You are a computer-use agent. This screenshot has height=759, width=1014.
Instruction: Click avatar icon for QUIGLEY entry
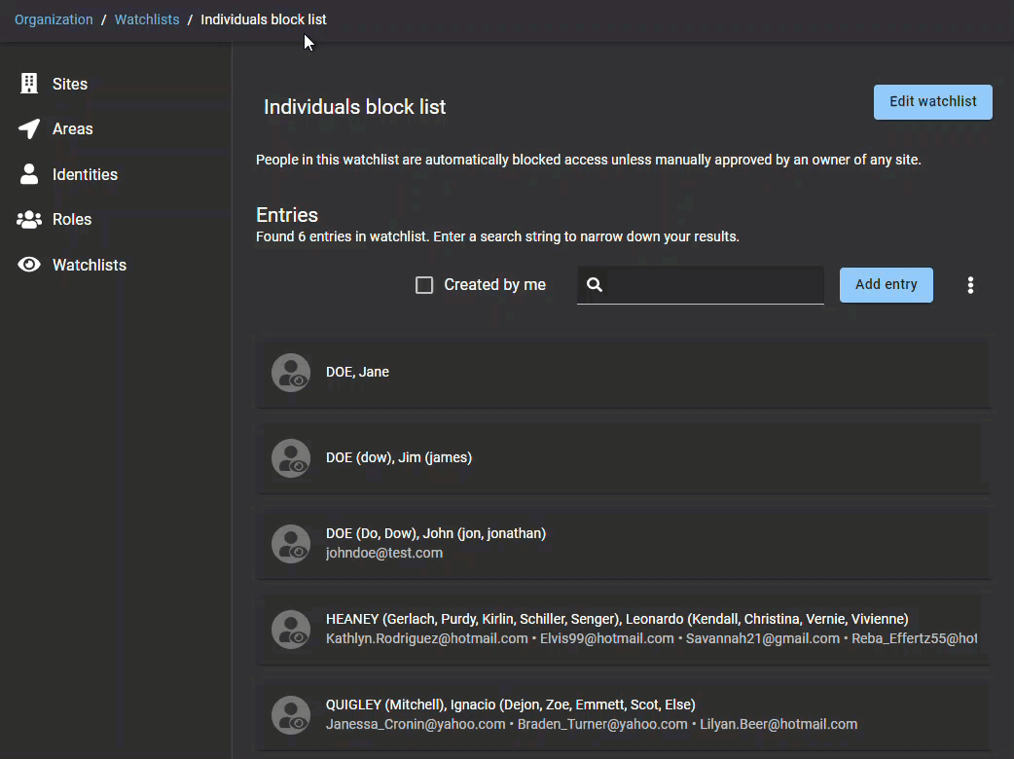290,715
